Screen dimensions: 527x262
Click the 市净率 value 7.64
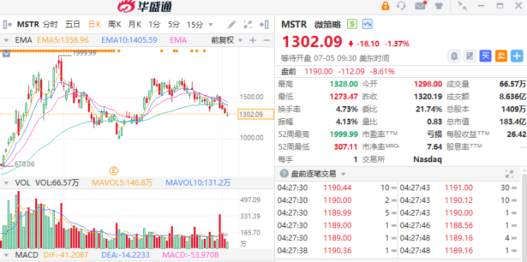pos(434,147)
